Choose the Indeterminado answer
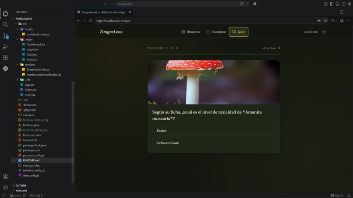 pos(214,143)
